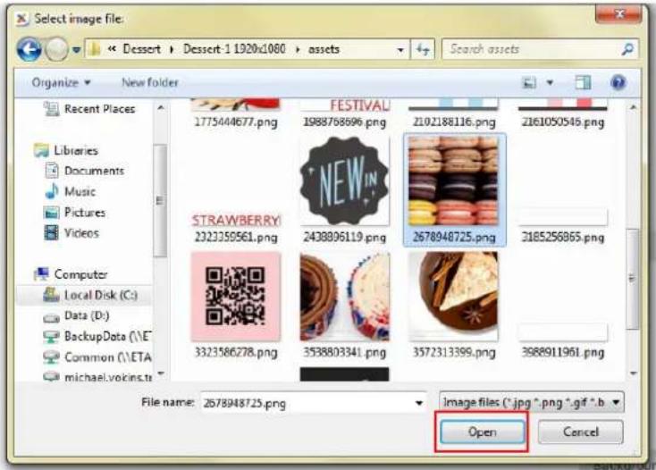Click the Local Disk (C:) drive icon
The image size is (656, 470).
pyautogui.click(x=52, y=295)
